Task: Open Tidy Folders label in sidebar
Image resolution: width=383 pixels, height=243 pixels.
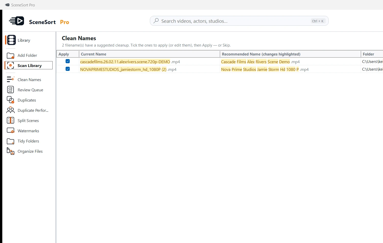Action: coord(28,141)
